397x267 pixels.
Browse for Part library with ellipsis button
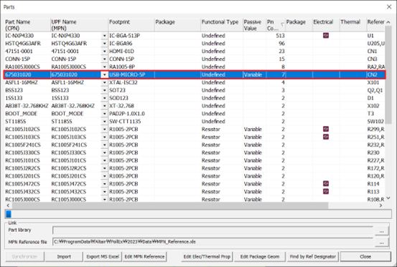tap(381, 230)
